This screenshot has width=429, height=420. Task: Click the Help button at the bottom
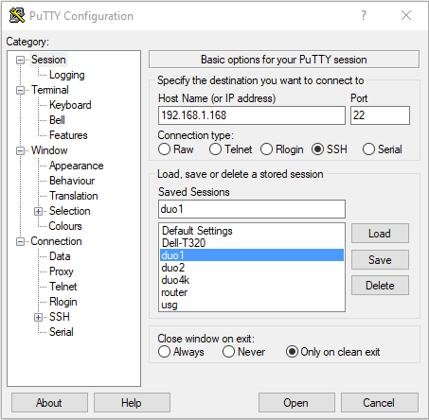pyautogui.click(x=132, y=403)
